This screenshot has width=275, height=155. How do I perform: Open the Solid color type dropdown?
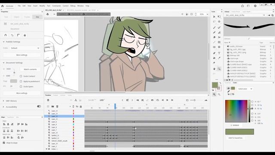245,89
